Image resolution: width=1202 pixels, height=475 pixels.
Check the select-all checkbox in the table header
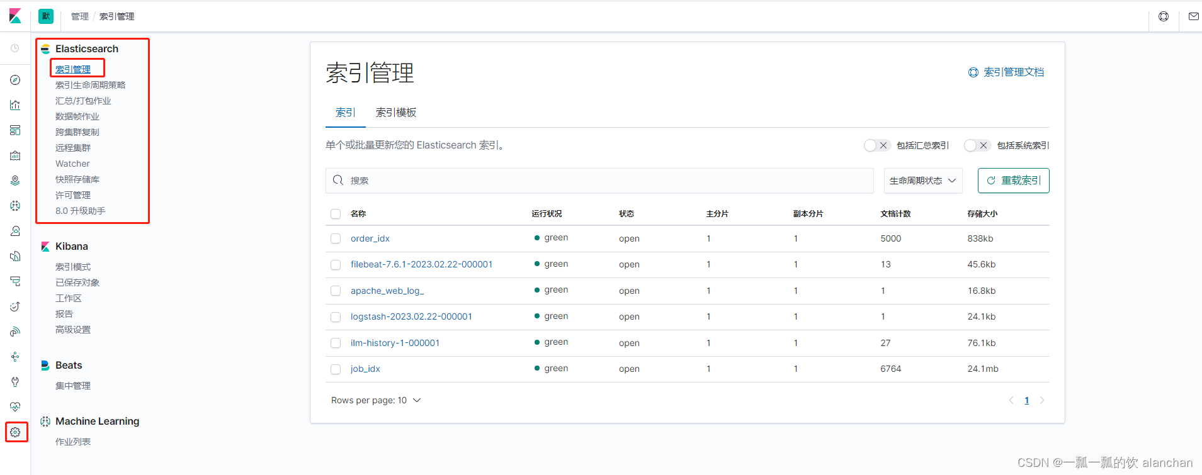[x=336, y=214]
